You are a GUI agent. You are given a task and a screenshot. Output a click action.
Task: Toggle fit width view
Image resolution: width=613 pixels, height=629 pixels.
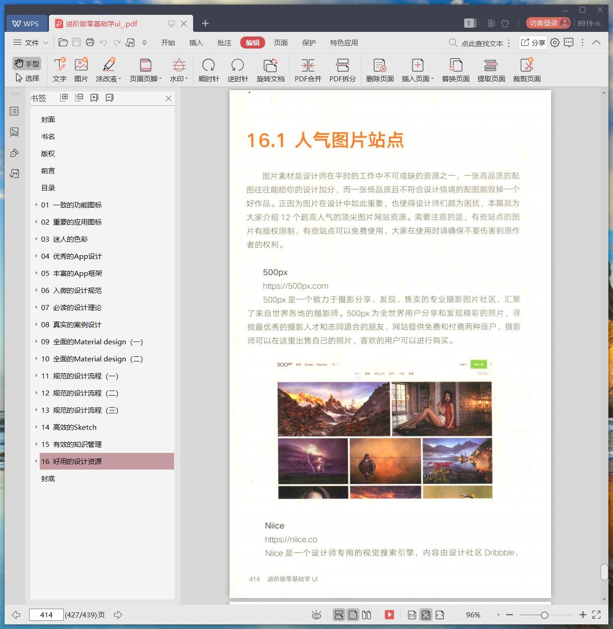click(x=440, y=615)
